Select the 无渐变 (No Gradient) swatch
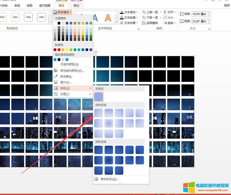This screenshot has height=195, width=231. [99, 97]
